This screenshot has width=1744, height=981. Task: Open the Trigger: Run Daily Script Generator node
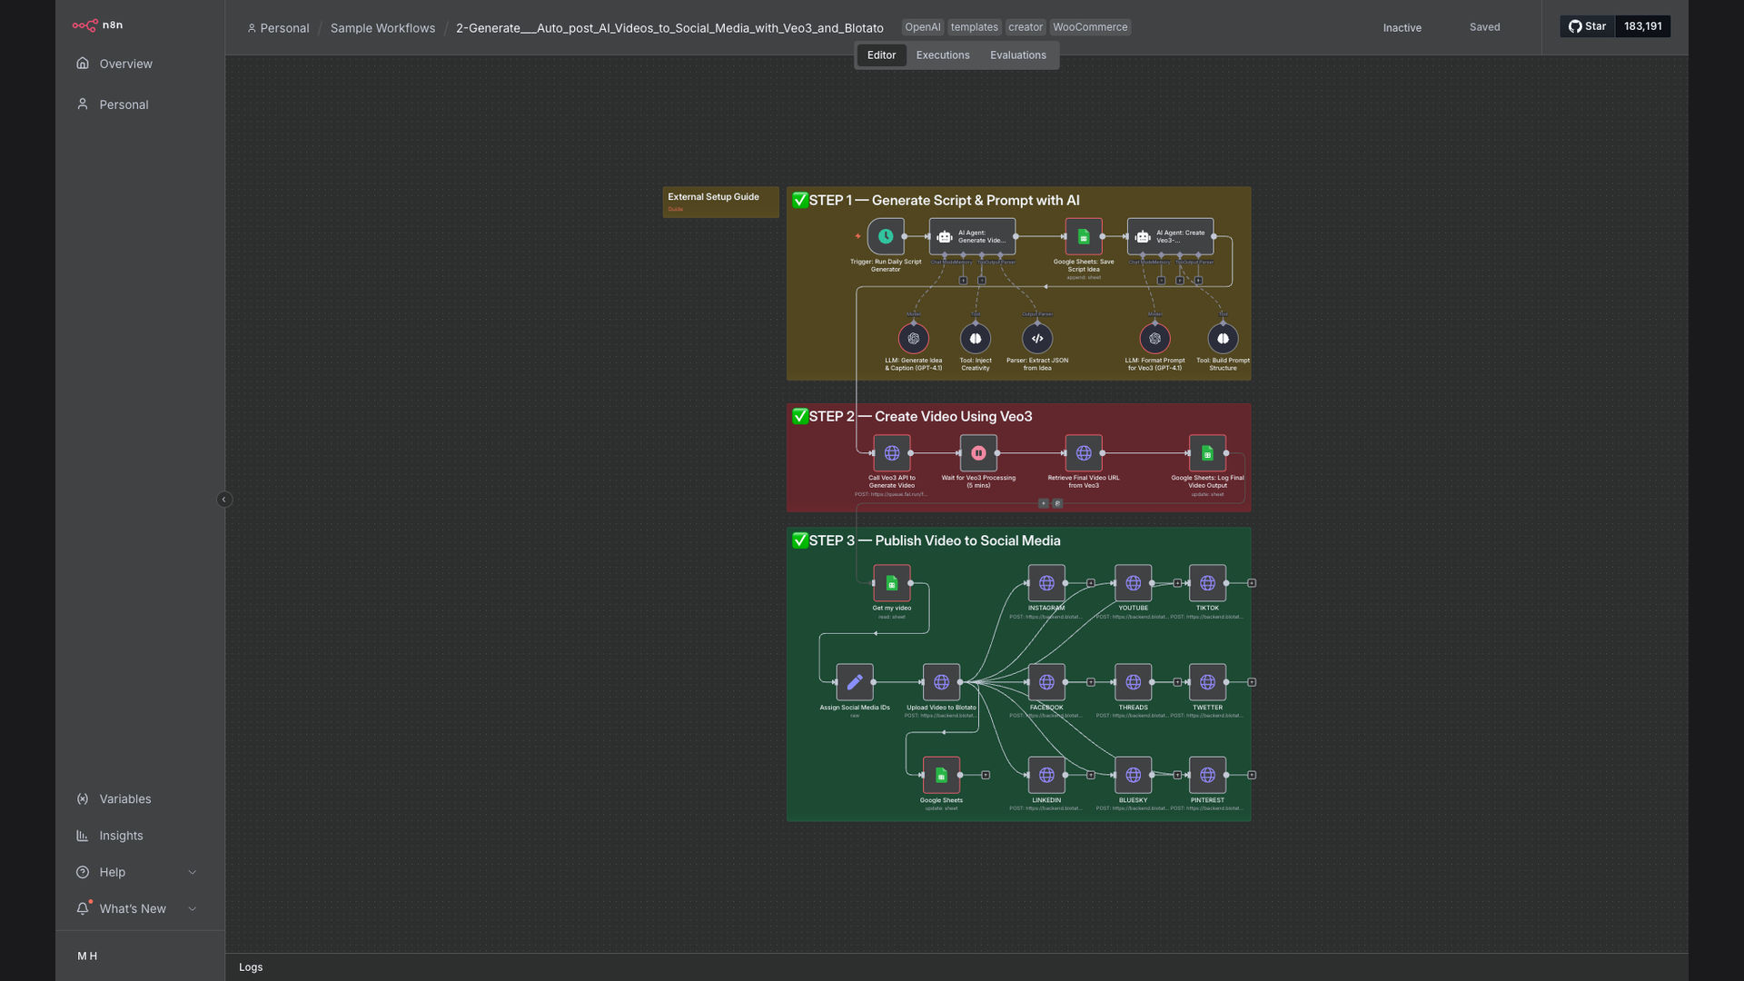[886, 236]
